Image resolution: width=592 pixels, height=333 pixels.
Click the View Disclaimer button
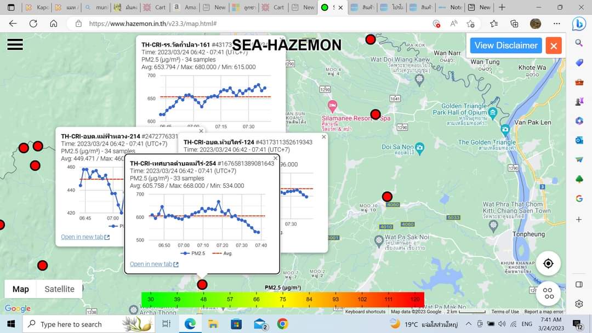pyautogui.click(x=506, y=45)
